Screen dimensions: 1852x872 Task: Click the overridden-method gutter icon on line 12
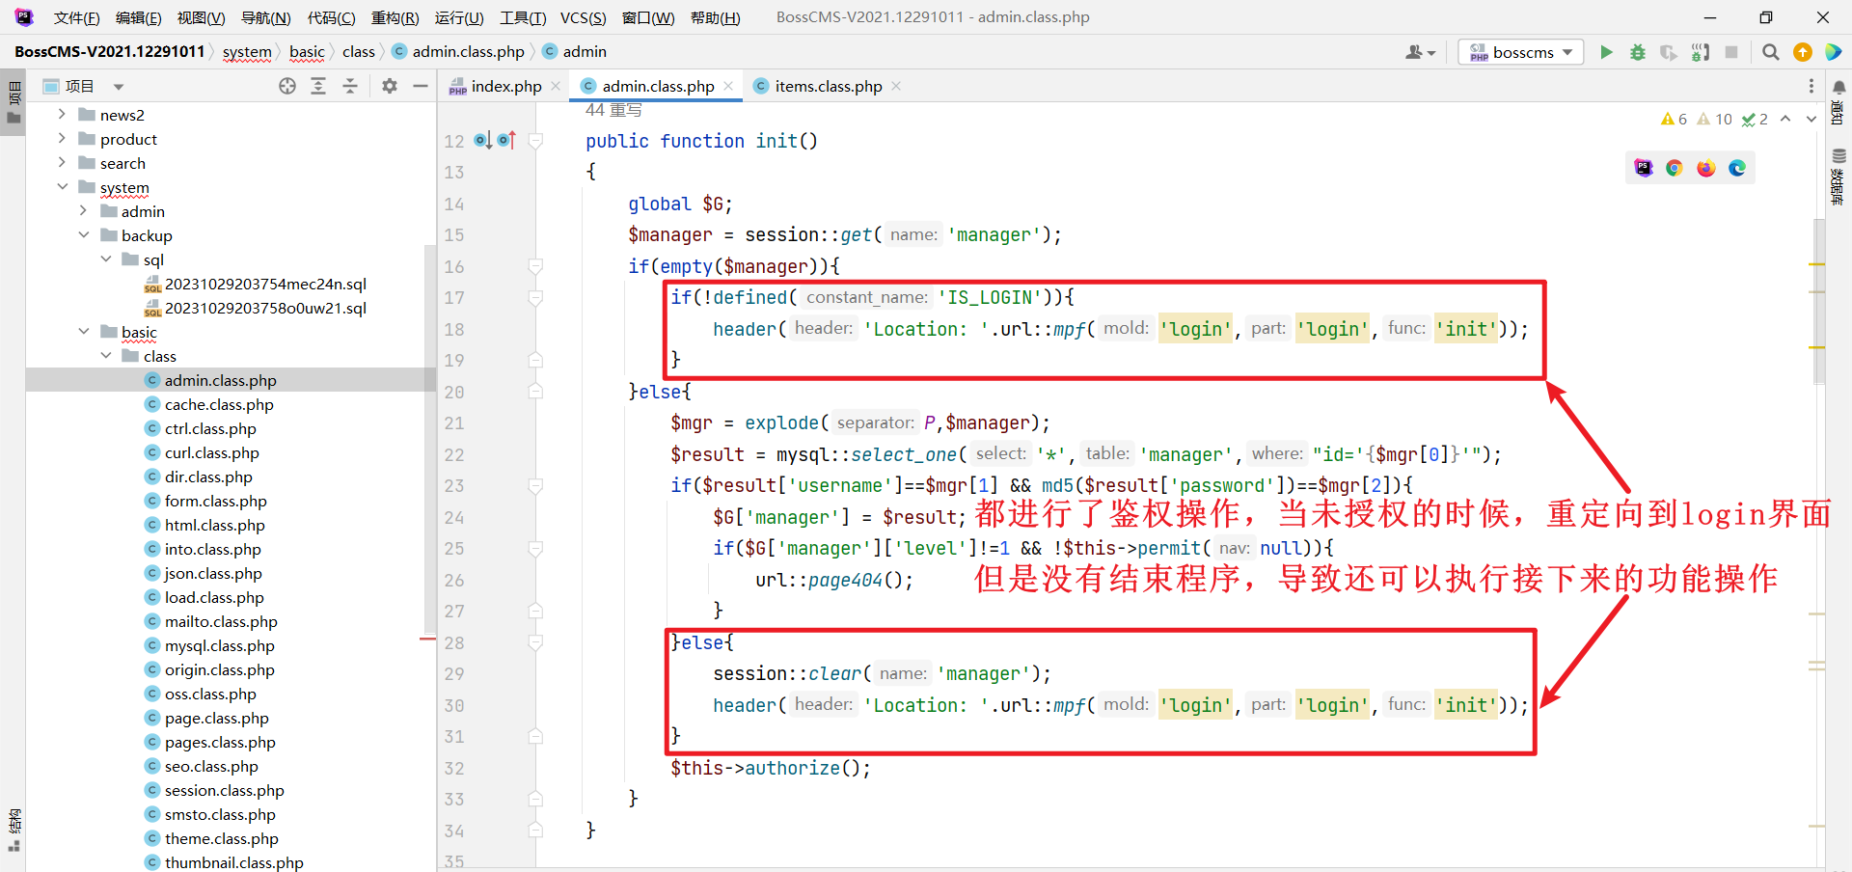point(483,141)
